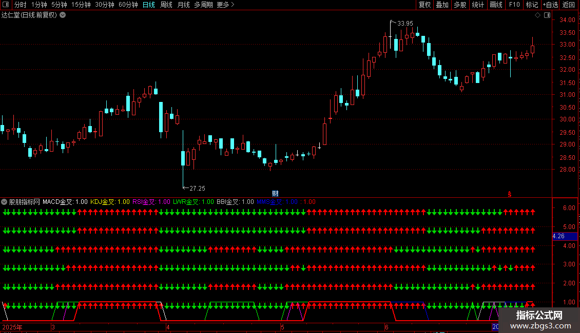
Task: Select the KDJ金叉 indicator label
Action: pyautogui.click(x=110, y=202)
